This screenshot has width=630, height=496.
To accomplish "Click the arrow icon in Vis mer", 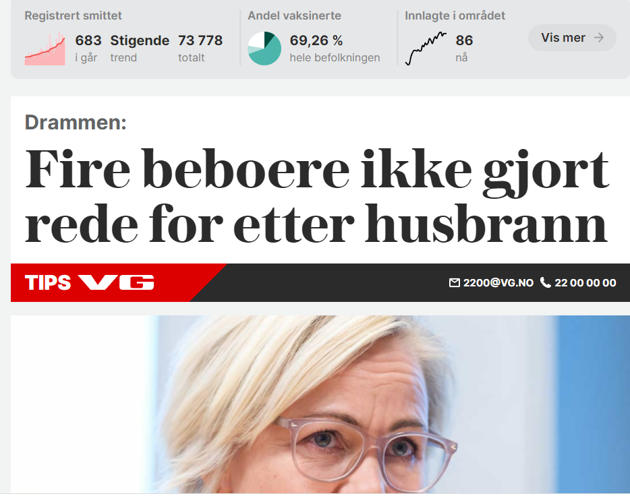I will coord(599,38).
